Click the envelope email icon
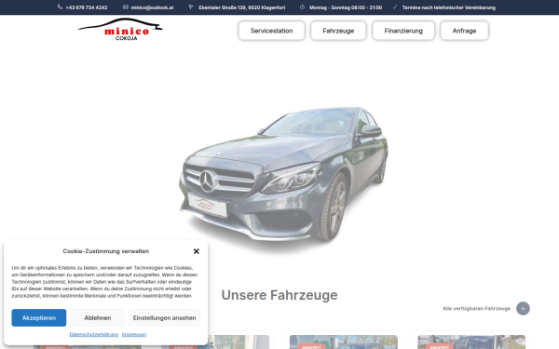 tap(126, 7)
